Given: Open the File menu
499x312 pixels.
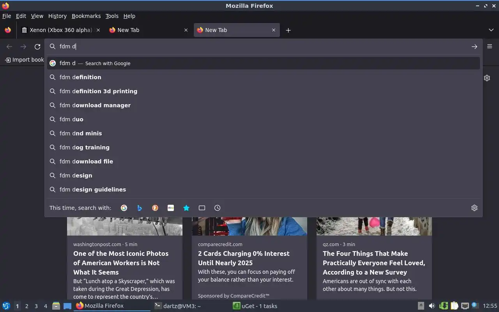Looking at the screenshot, I should pos(7,16).
